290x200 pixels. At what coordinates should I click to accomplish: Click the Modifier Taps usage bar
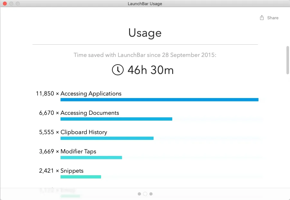91,158
